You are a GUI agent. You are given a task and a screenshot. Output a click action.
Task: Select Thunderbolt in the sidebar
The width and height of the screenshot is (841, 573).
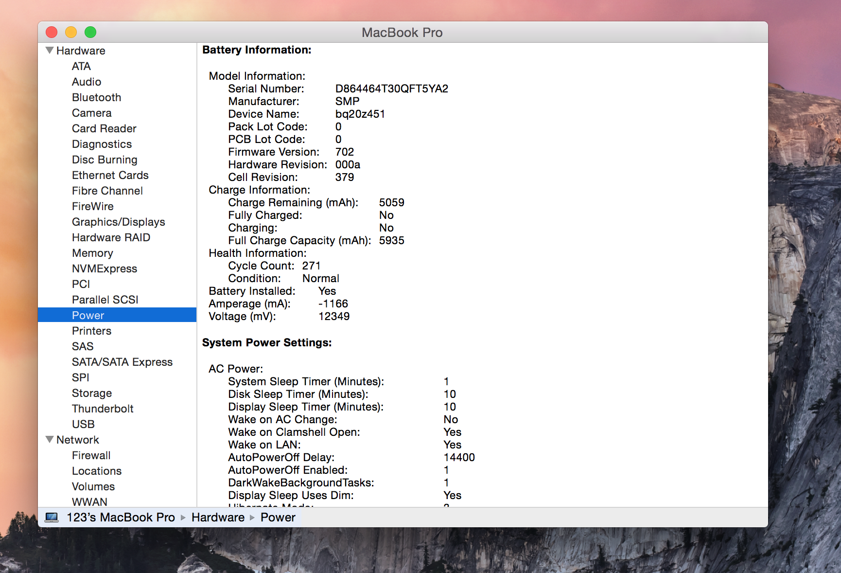click(103, 409)
